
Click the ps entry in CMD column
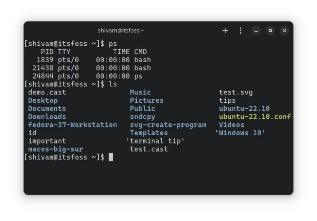[x=138, y=76]
